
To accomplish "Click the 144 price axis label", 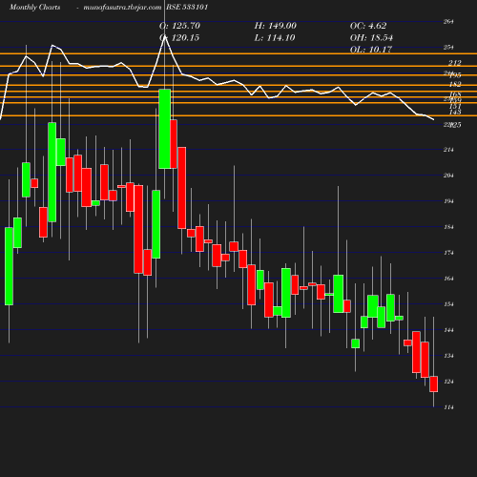I will (448, 330).
